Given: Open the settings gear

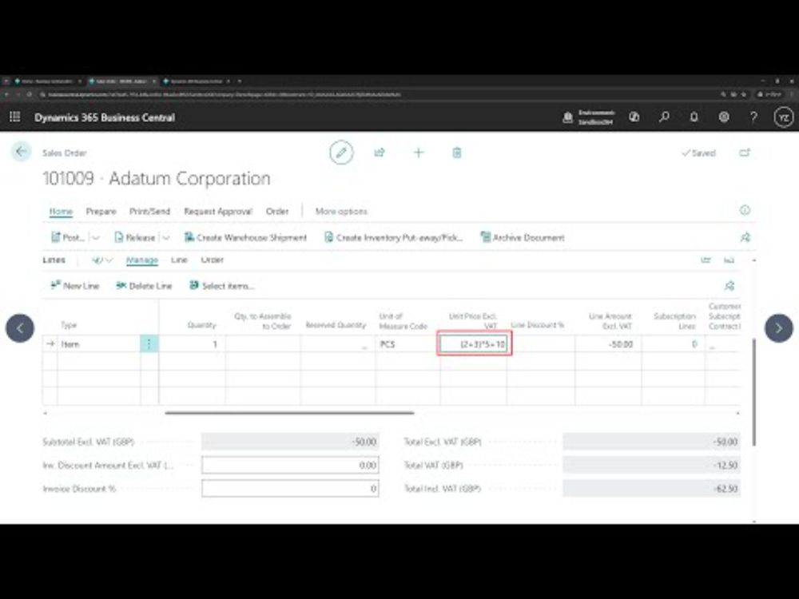Looking at the screenshot, I should (724, 117).
